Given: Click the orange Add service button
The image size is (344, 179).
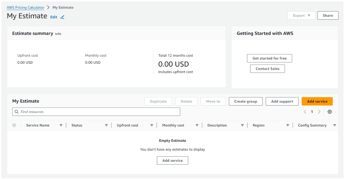Looking at the screenshot, I should [317, 101].
